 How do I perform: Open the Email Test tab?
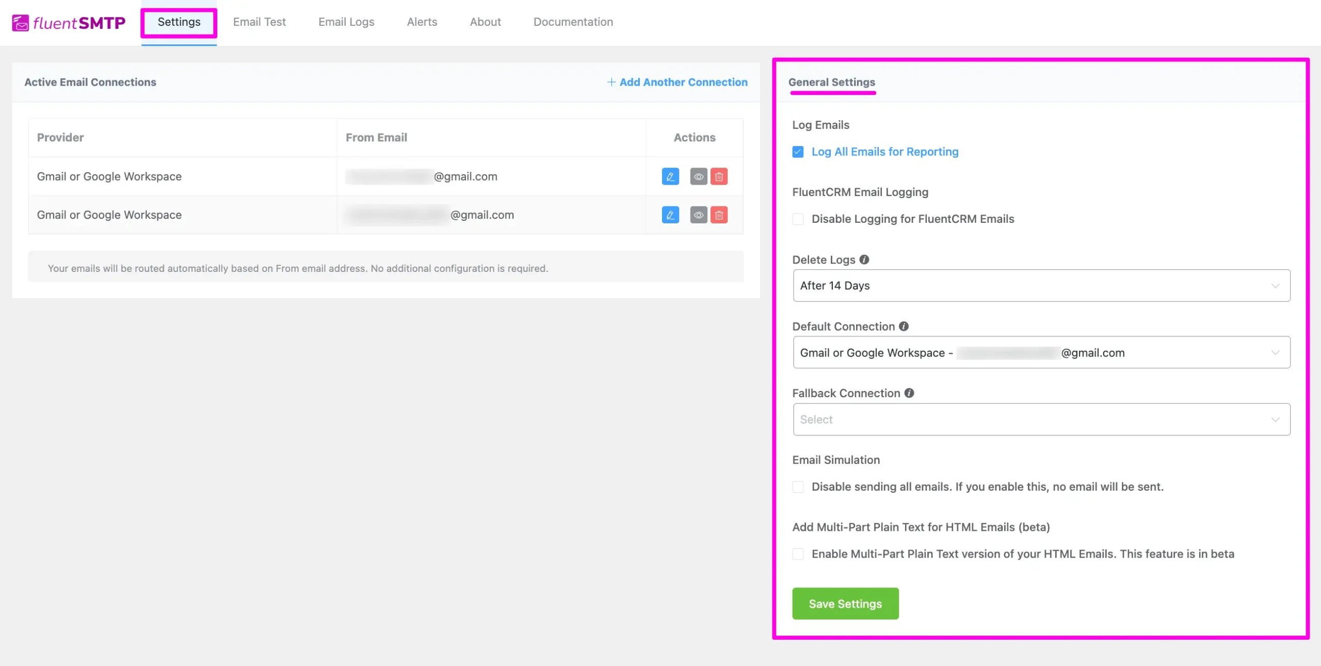coord(260,22)
